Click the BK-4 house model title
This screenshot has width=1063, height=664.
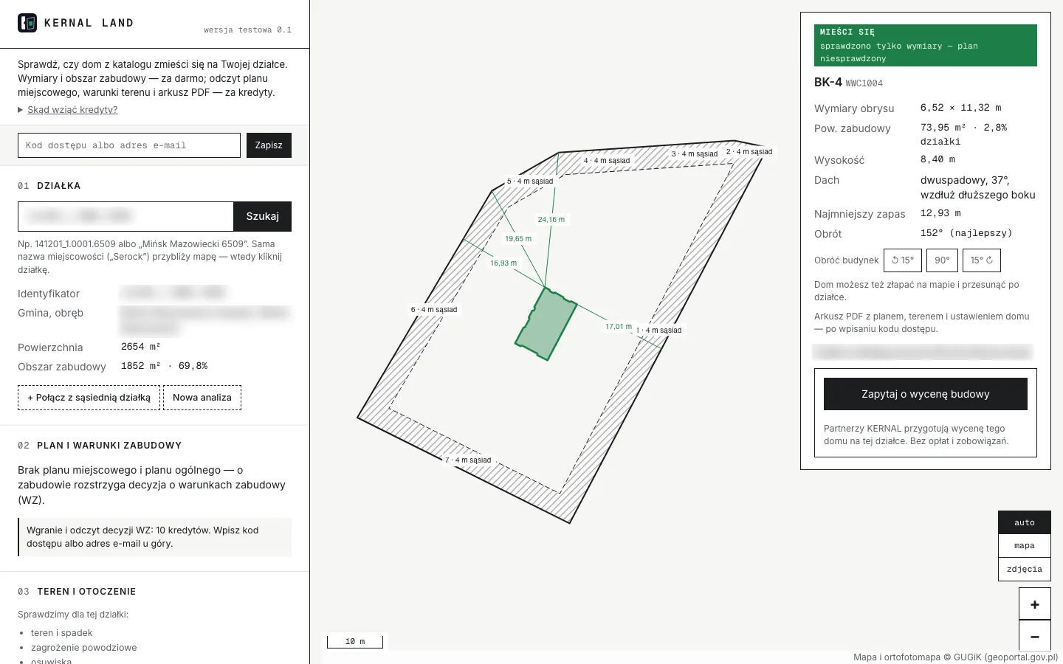(x=828, y=83)
